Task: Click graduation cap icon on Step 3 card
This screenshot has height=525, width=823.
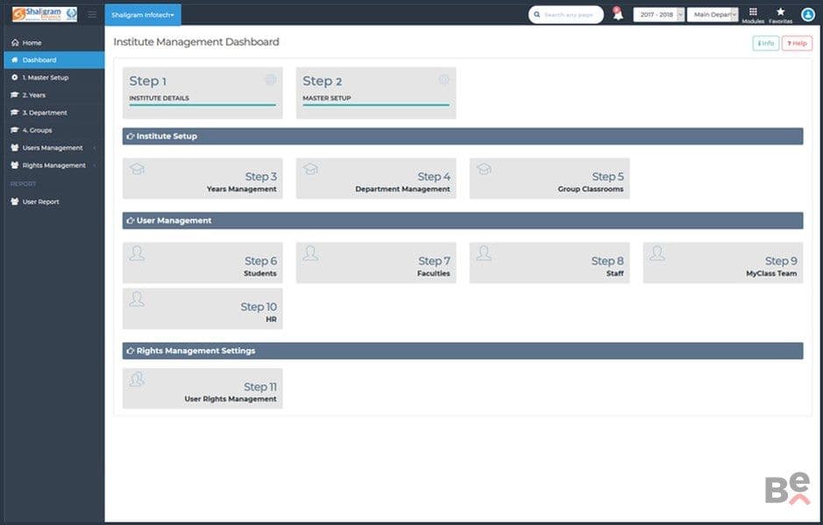Action: coord(138,169)
